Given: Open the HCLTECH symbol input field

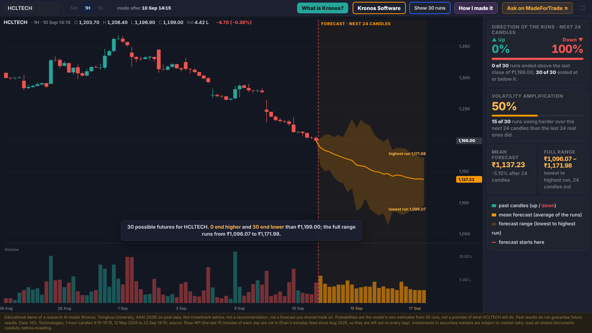Looking at the screenshot, I should (x=31, y=8).
